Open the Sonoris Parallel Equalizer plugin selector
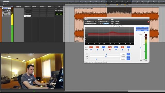 click(90, 24)
